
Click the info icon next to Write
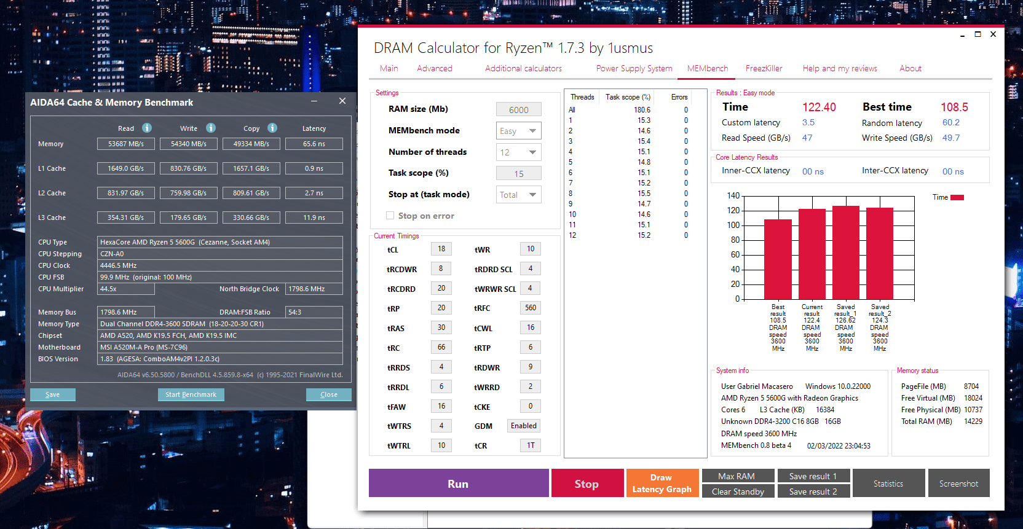[x=211, y=128]
